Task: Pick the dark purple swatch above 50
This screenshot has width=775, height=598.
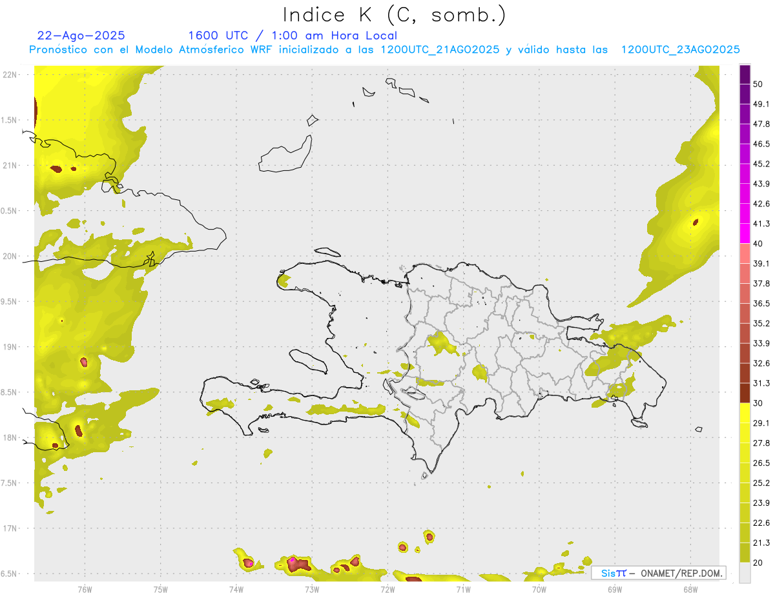Action: (745, 74)
